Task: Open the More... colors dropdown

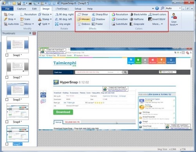Action: coord(158,24)
